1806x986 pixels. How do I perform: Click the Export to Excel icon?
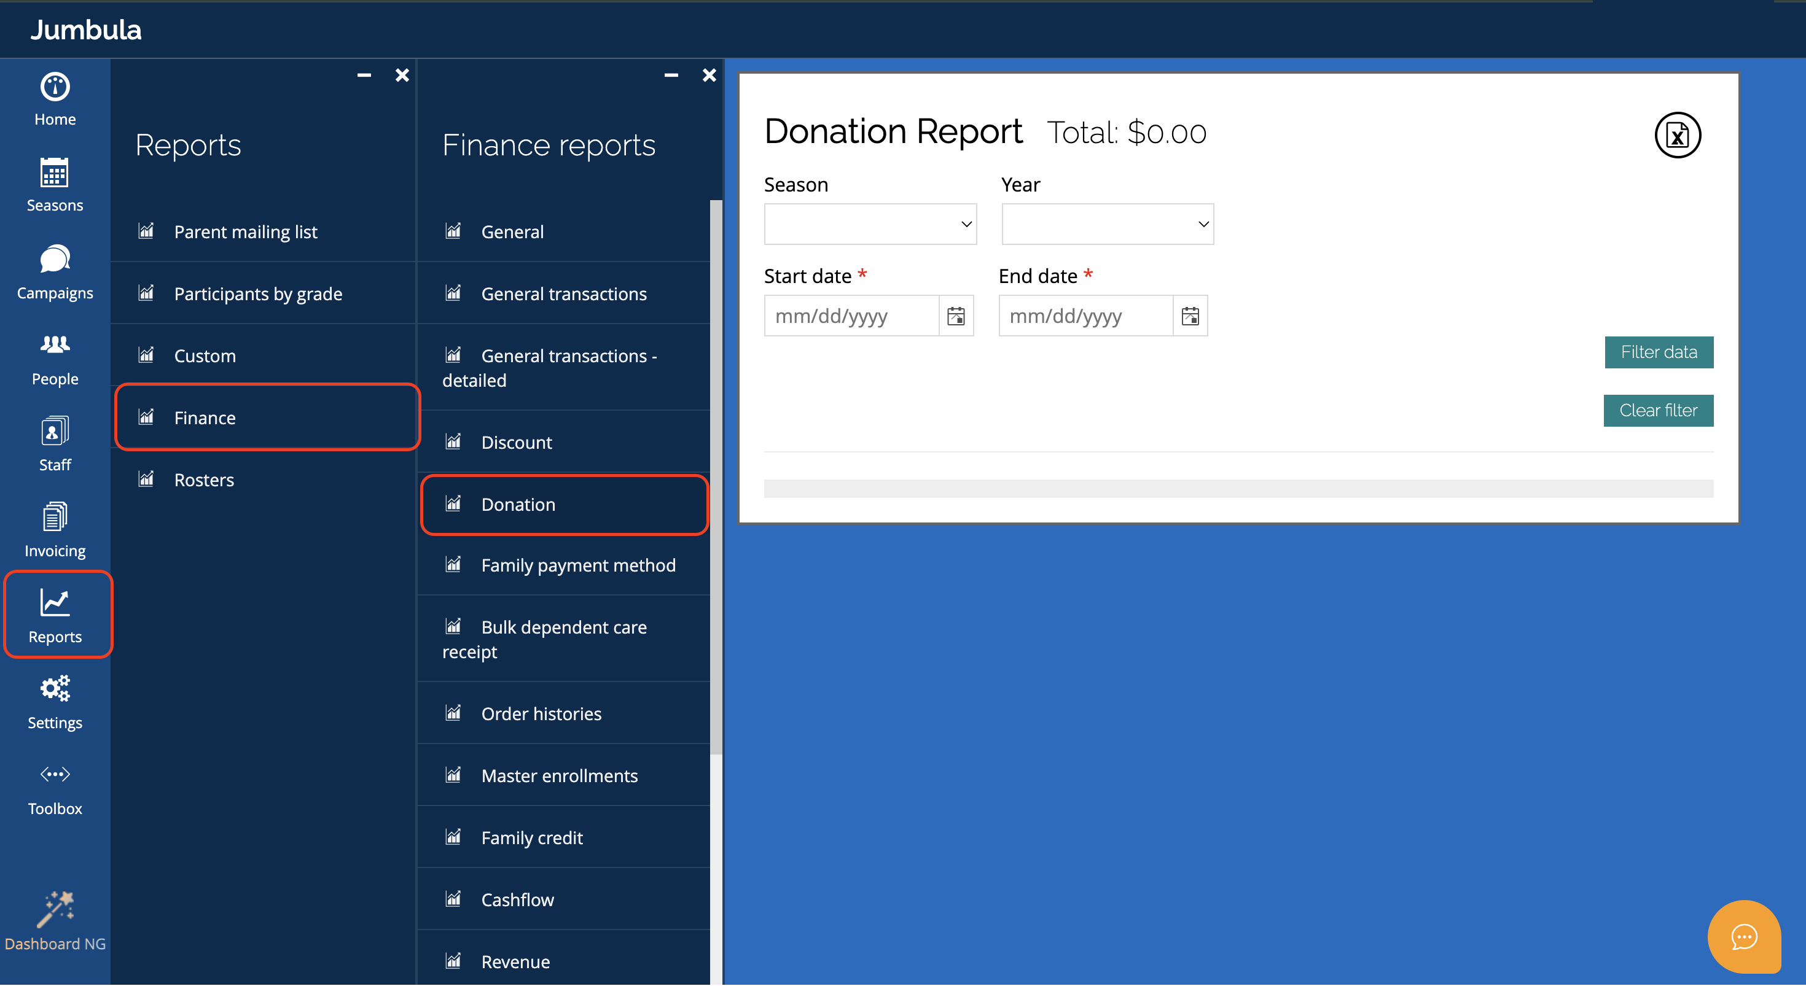(x=1677, y=134)
